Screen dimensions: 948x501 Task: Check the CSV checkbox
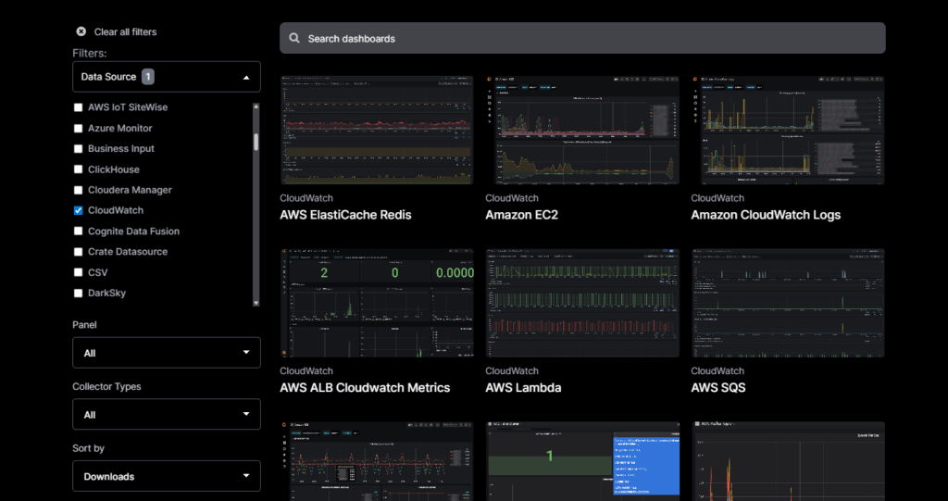[78, 272]
